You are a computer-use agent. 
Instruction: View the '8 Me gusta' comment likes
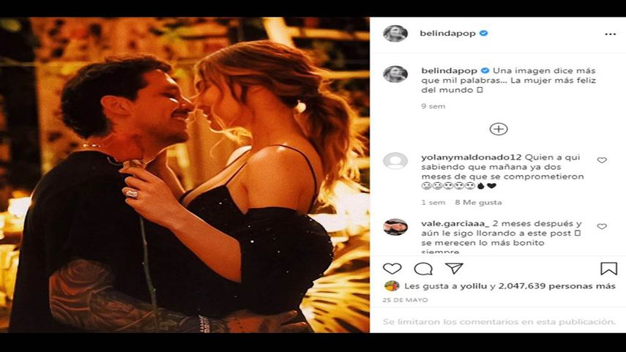pos(478,202)
